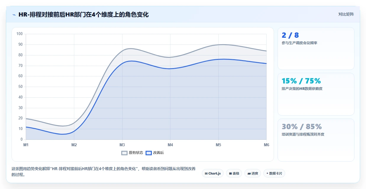Click the M4 x-axis label
This screenshot has width=366, height=189.
(x=170, y=145)
